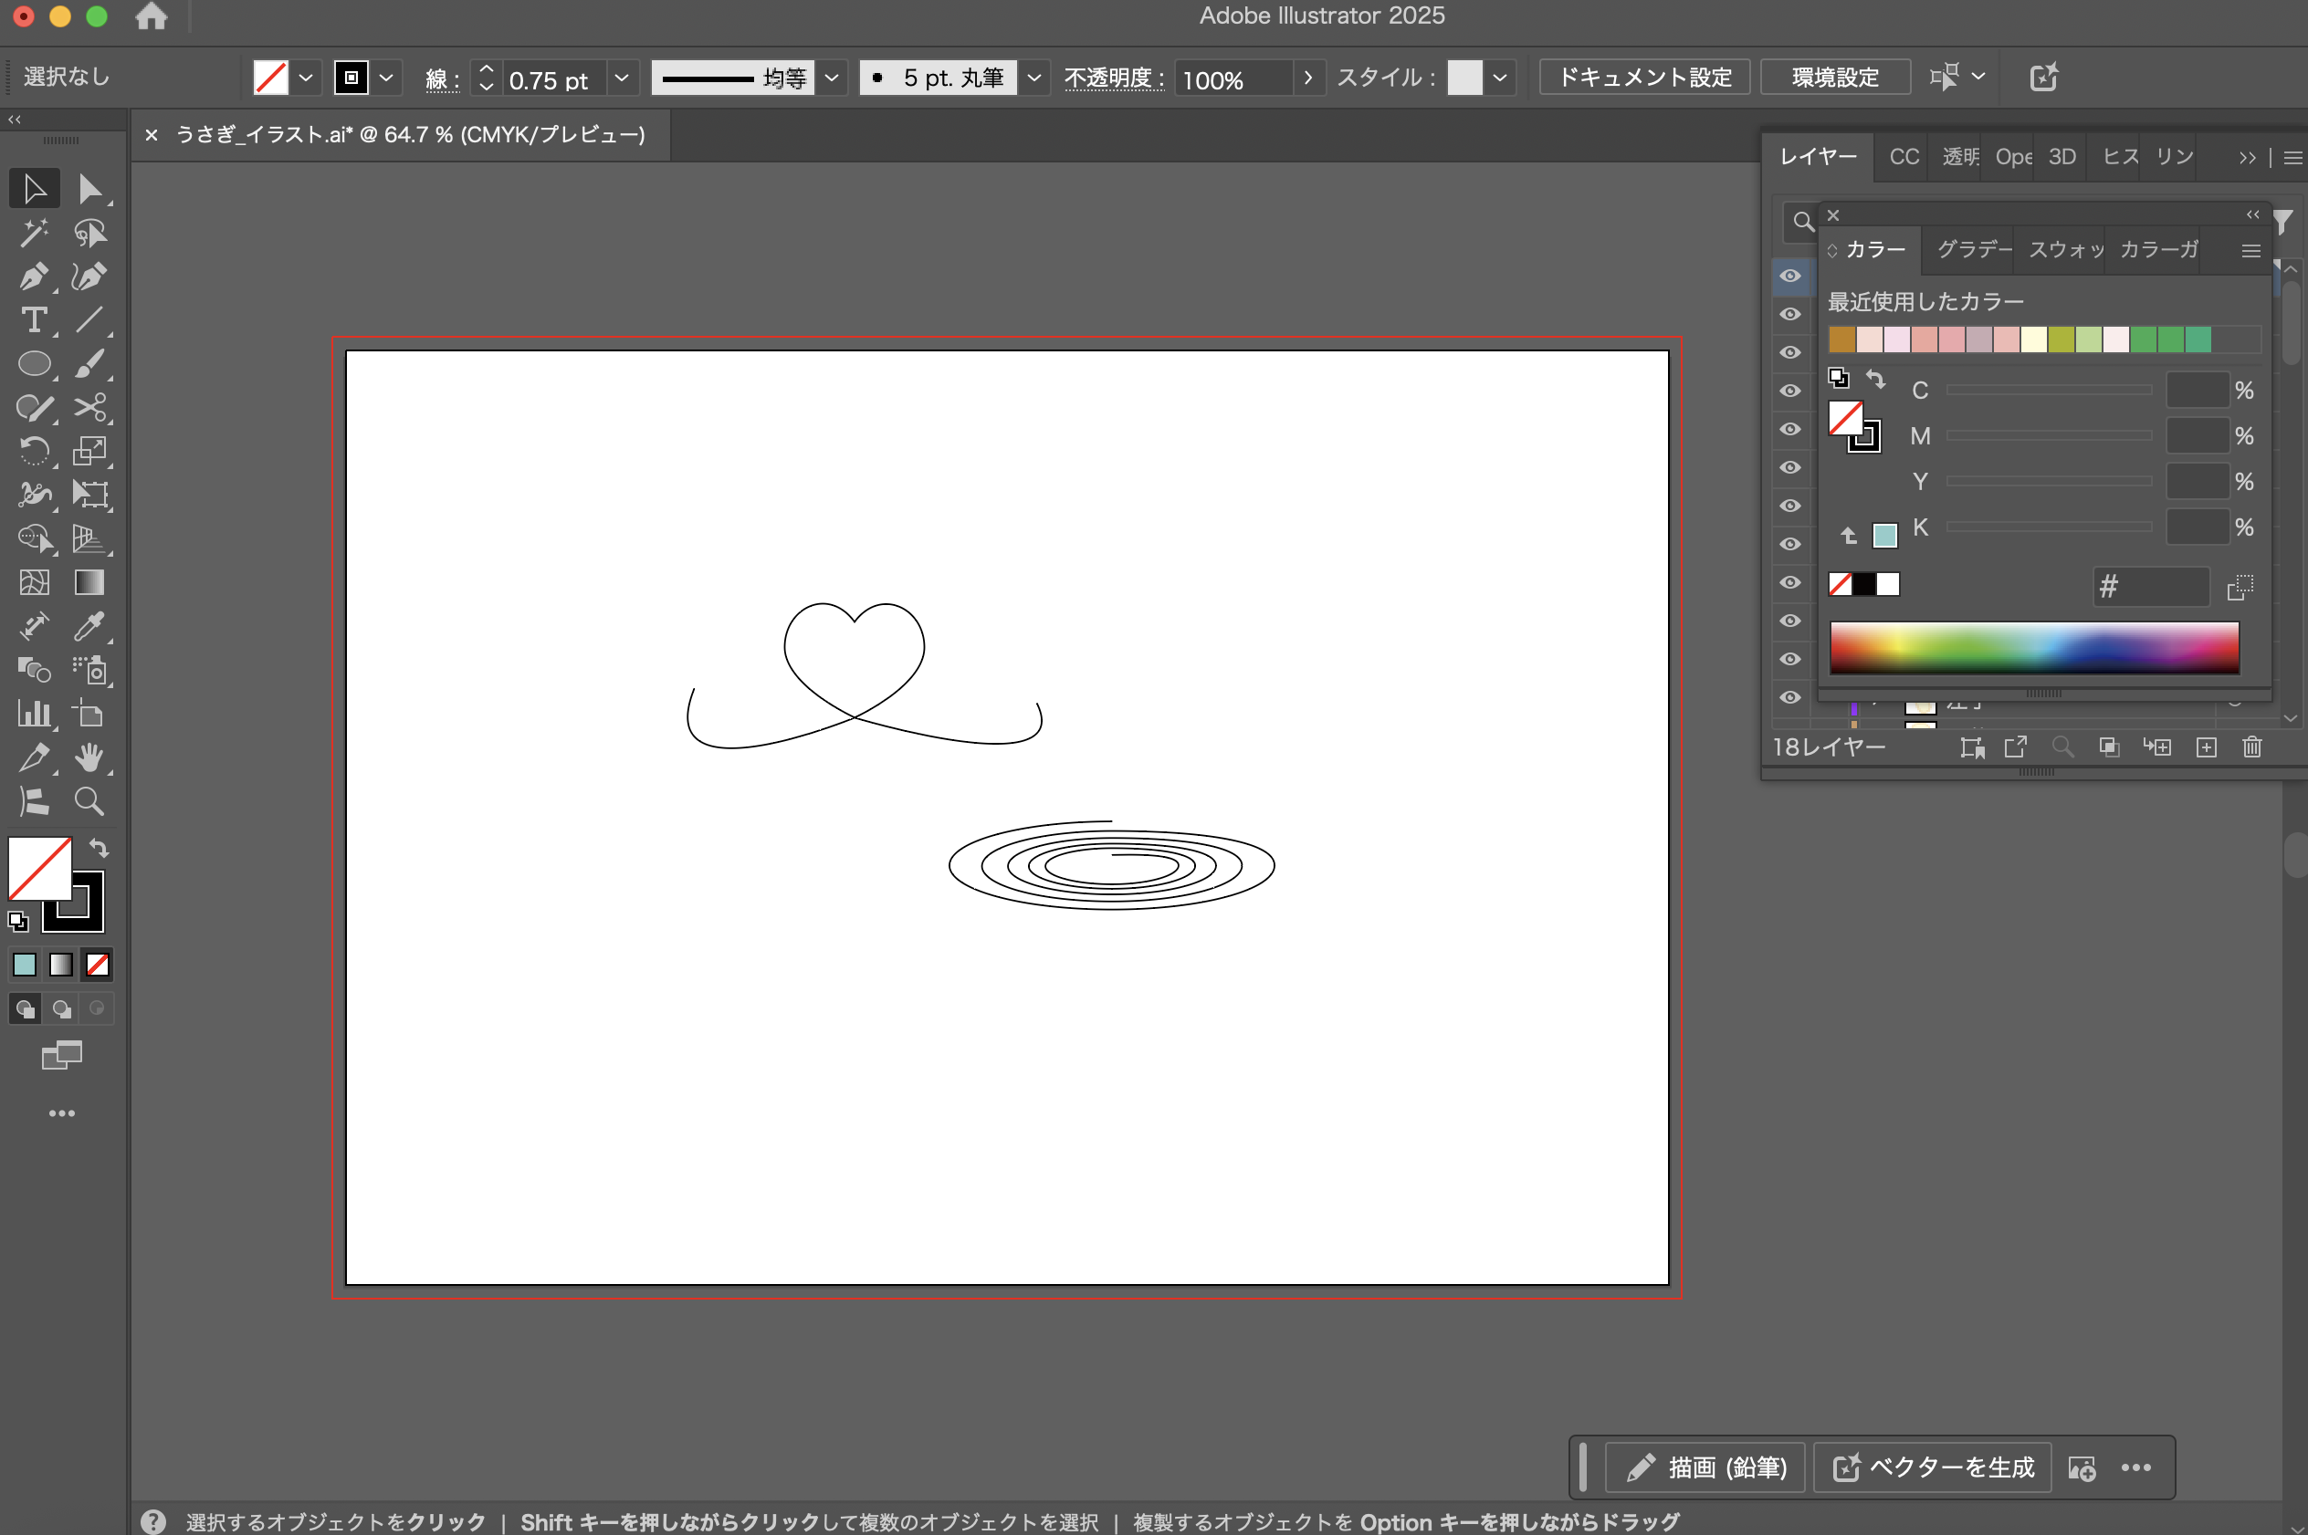Image resolution: width=2308 pixels, height=1535 pixels.
Task: Open the Home screen icon
Action: [x=151, y=16]
